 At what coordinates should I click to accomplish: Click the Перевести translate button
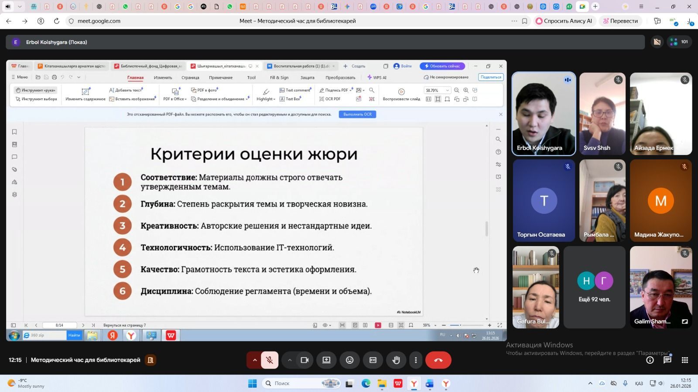click(620, 21)
